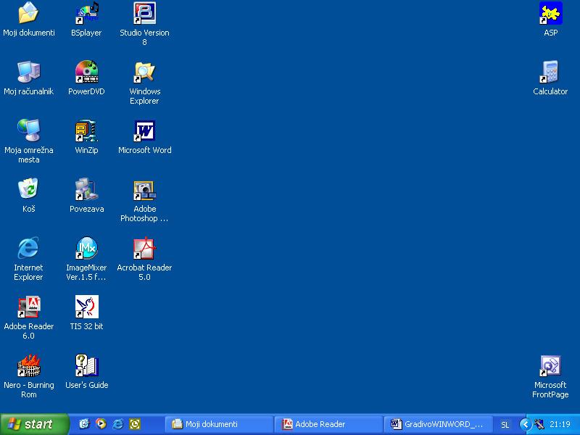This screenshot has height=435, width=580.
Task: Launch Internet Explorer from quick launch bar
Action: [118, 424]
